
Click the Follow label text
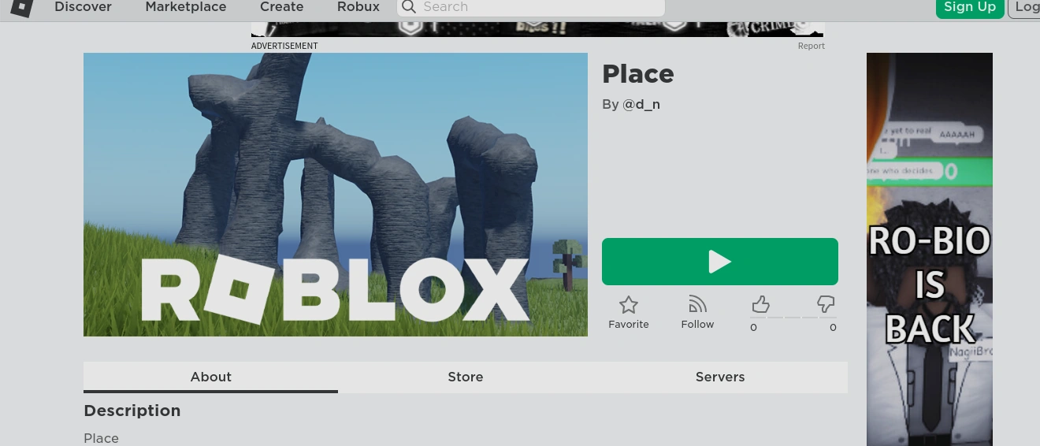697,325
